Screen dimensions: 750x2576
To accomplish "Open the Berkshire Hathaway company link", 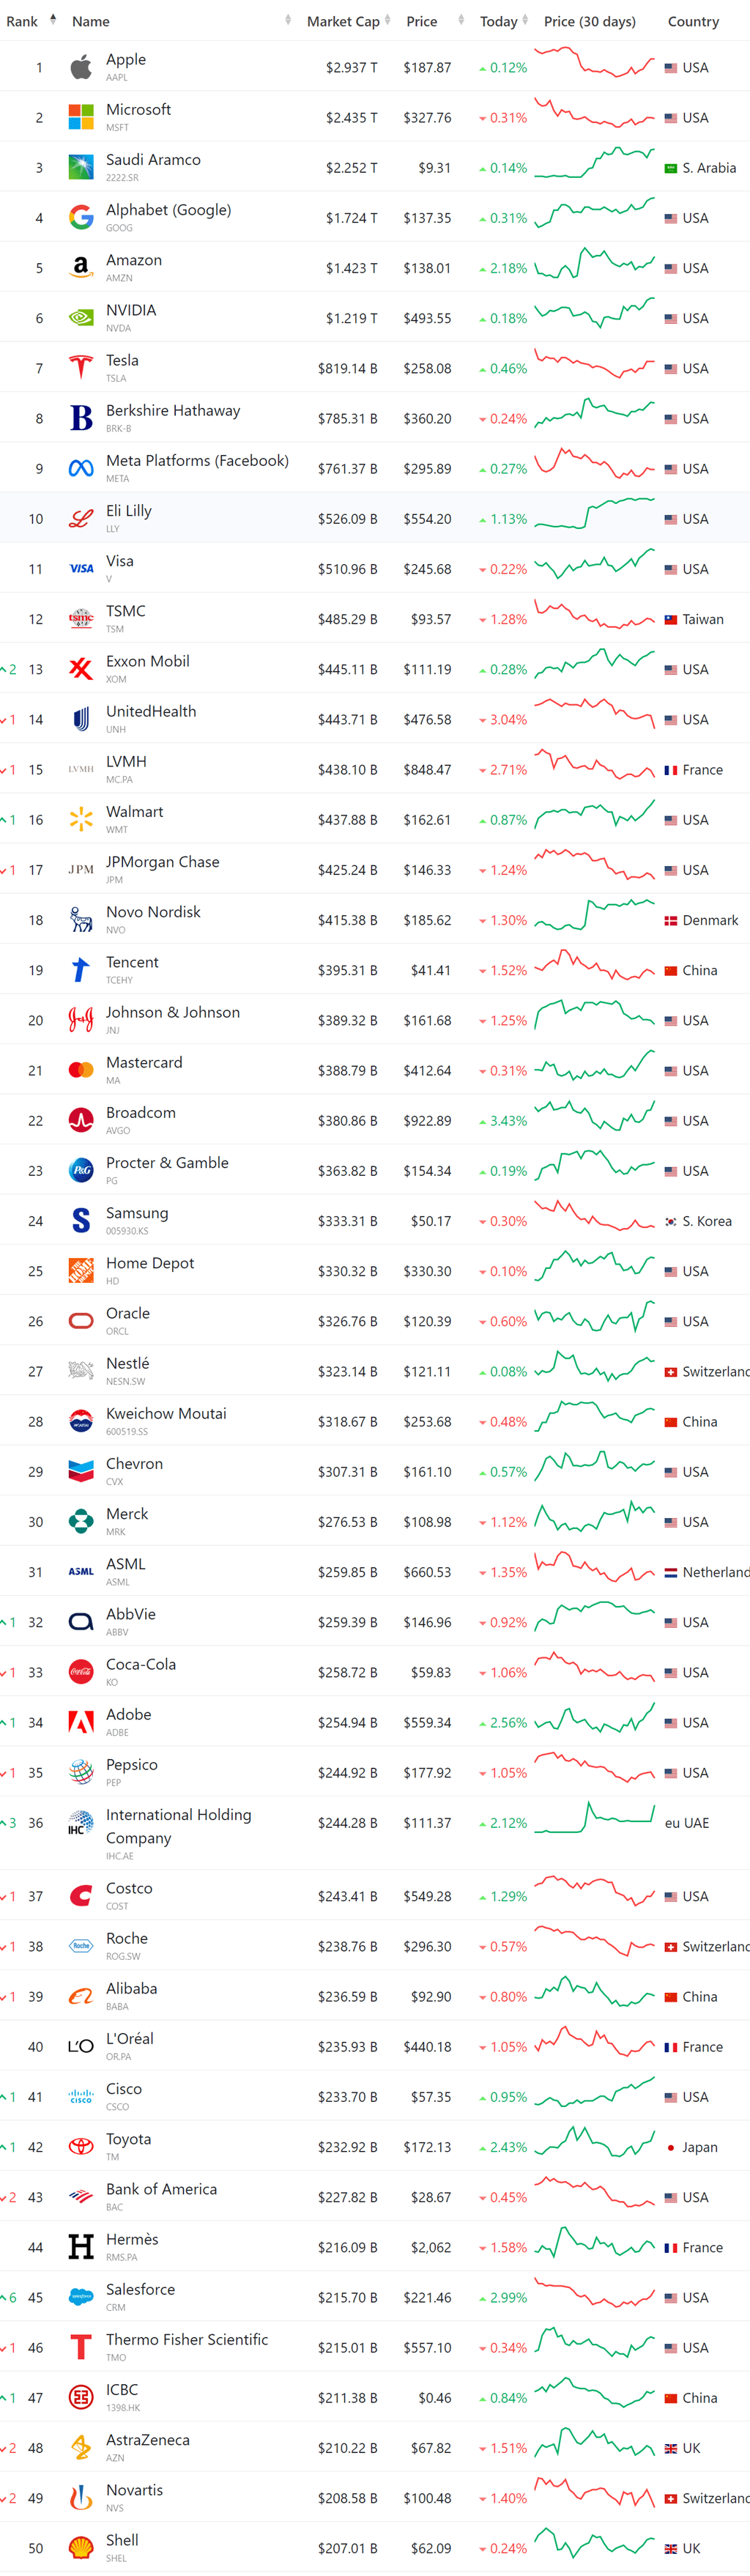I will coord(173,411).
